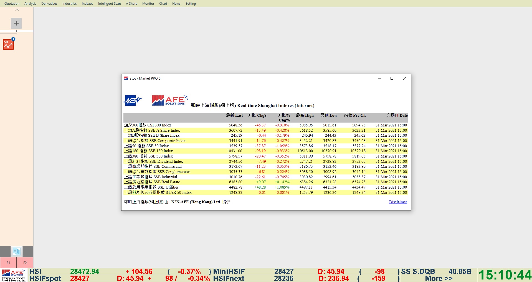Click the AFE Solutions logo in window

(x=170, y=100)
